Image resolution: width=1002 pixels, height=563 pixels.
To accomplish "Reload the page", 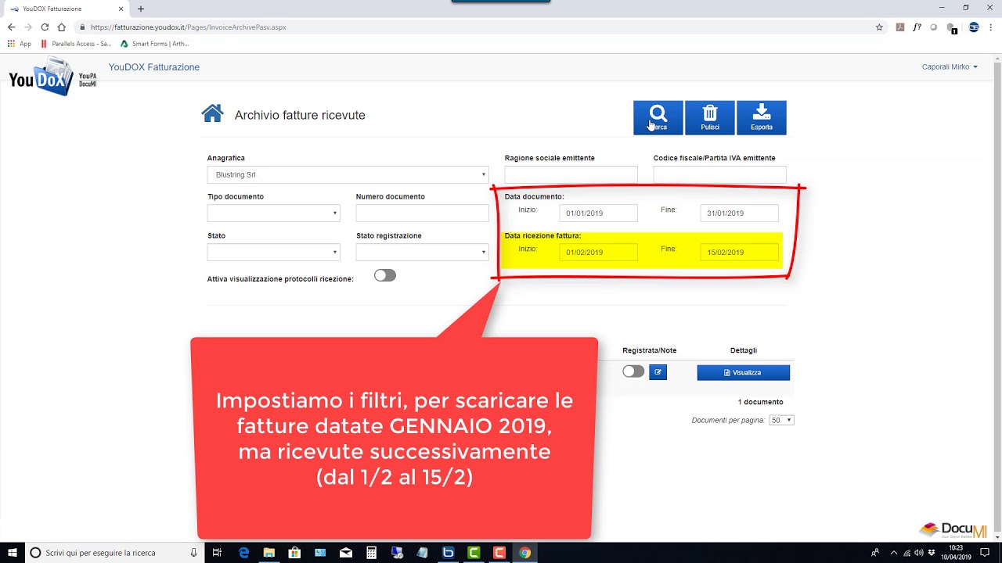I will pyautogui.click(x=45, y=27).
